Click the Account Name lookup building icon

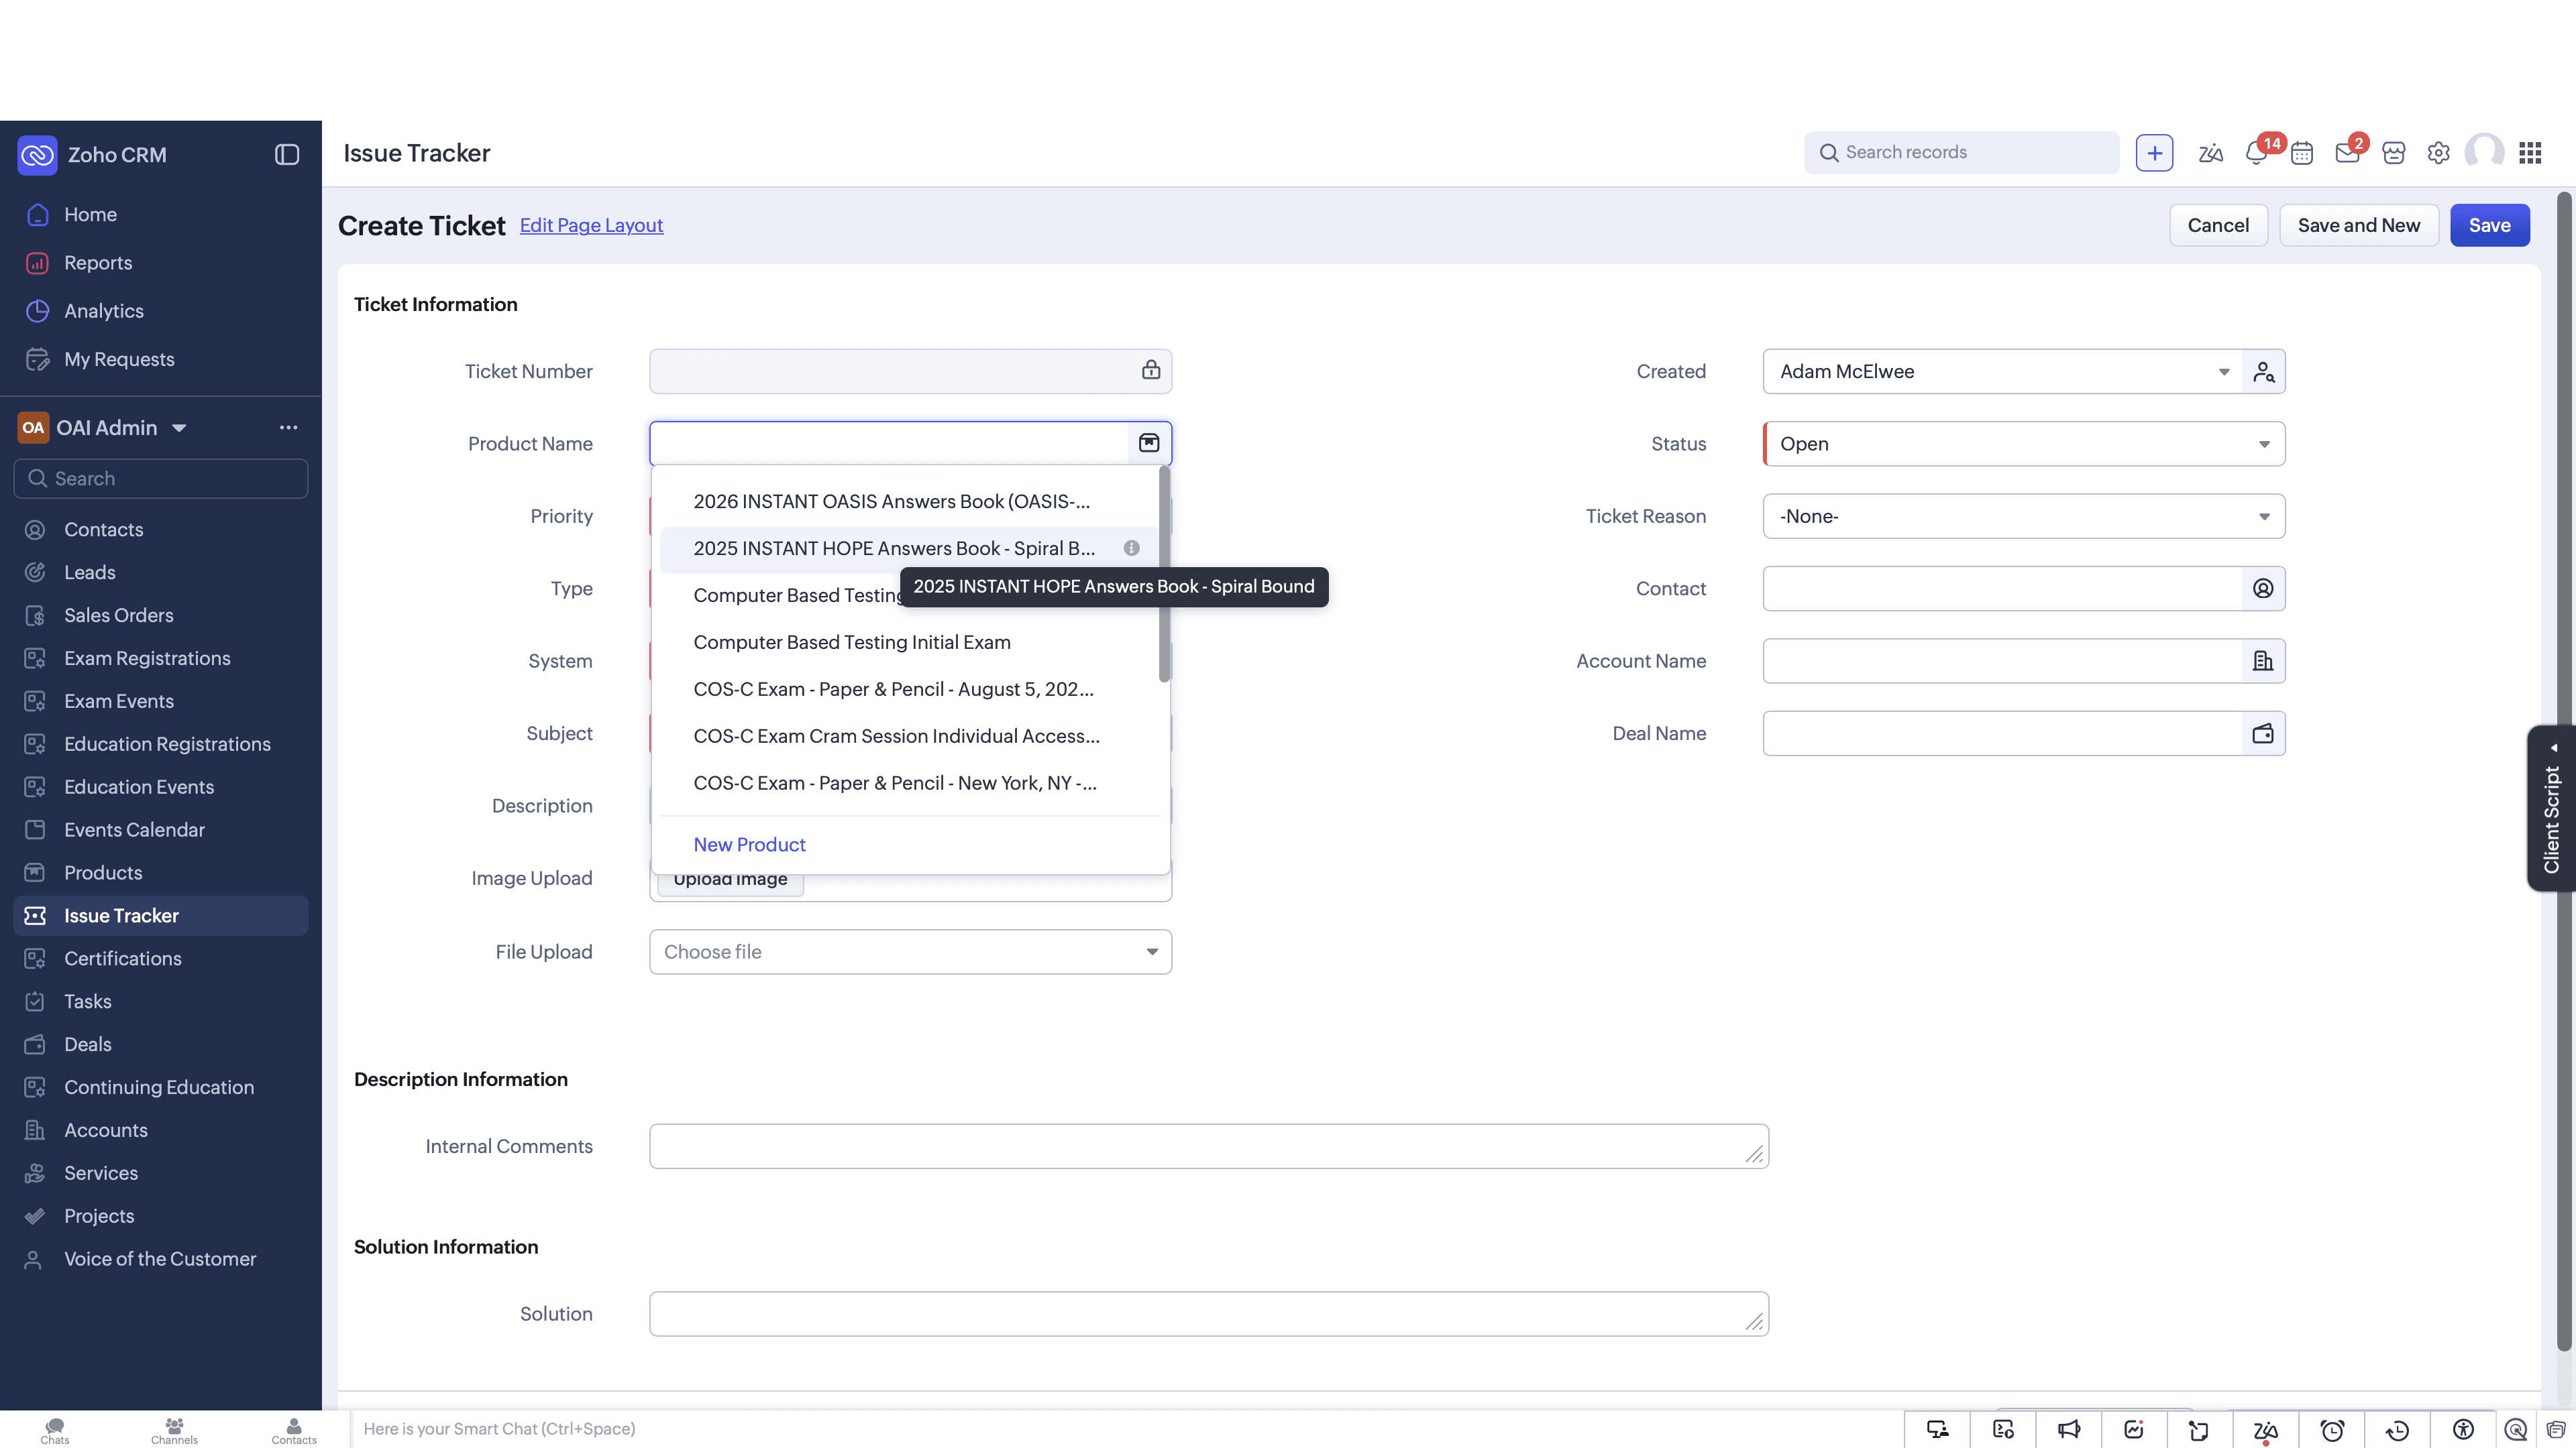coord(2263,660)
